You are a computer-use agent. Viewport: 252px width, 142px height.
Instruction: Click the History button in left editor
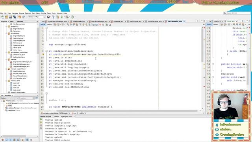click(50, 24)
